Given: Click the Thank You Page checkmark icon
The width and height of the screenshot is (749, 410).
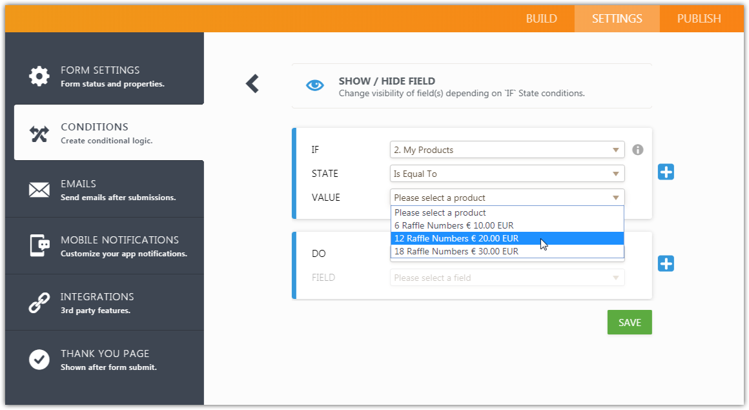Looking at the screenshot, I should tap(39, 360).
